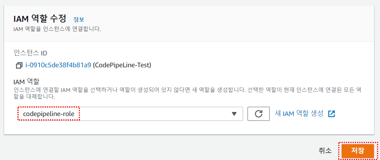Click the 인스턴스 ID field label

30,53
